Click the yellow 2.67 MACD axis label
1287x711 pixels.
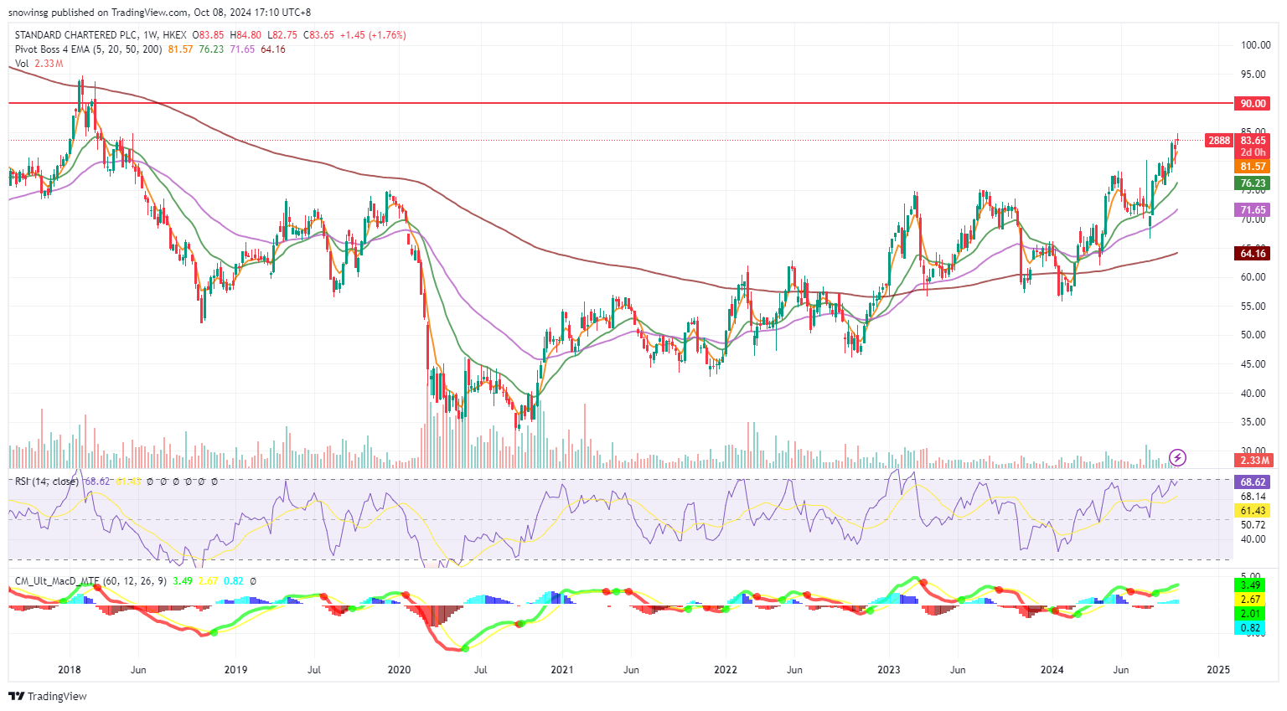(1250, 600)
